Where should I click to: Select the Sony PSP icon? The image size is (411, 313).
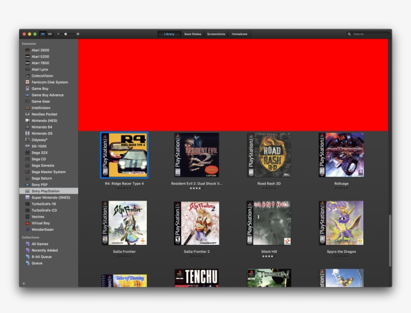point(27,185)
